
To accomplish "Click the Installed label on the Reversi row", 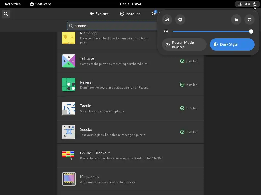I will (191, 85).
